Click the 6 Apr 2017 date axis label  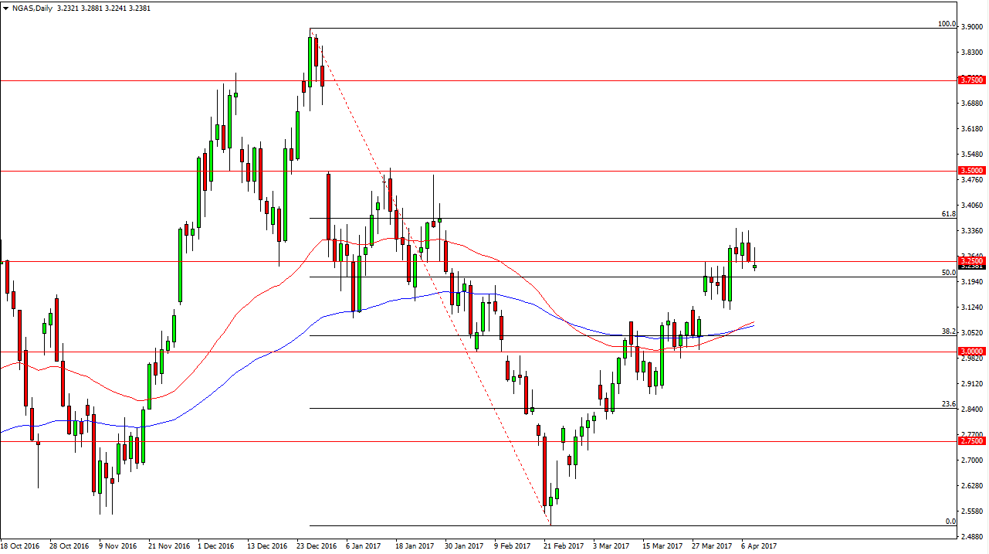[758, 546]
